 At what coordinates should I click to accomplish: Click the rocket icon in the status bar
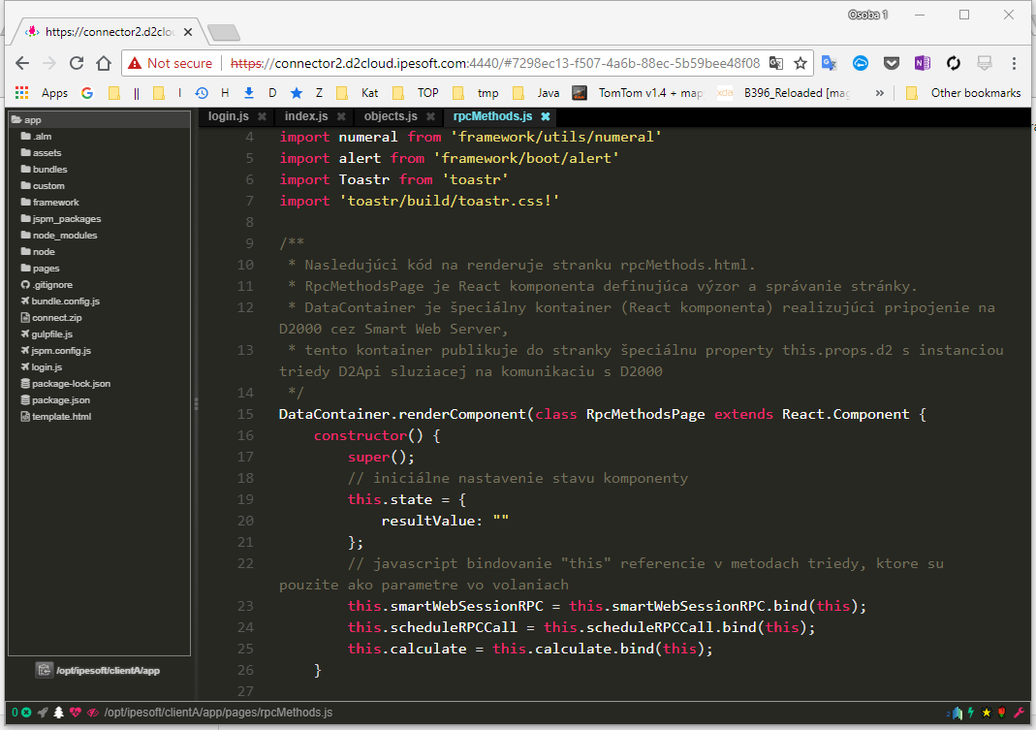(x=43, y=713)
